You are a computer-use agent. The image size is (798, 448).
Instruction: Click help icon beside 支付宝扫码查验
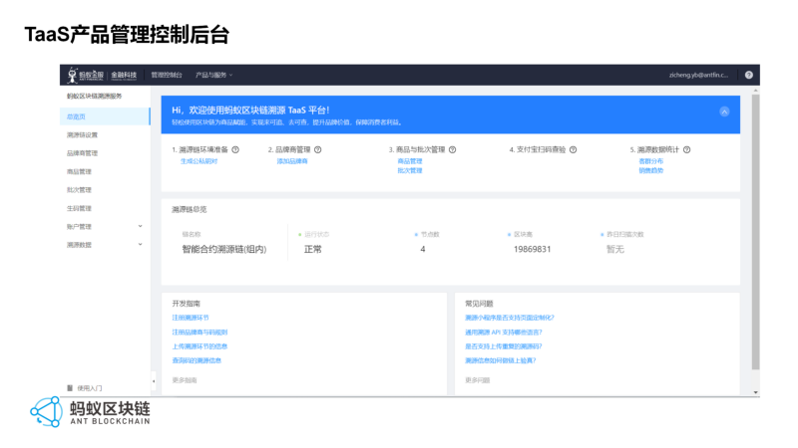[x=573, y=150]
